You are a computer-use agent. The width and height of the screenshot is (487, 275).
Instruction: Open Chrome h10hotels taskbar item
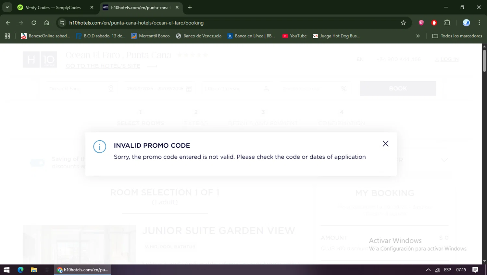coord(82,270)
